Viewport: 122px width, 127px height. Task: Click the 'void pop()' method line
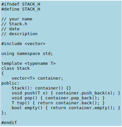(x=58, y=98)
